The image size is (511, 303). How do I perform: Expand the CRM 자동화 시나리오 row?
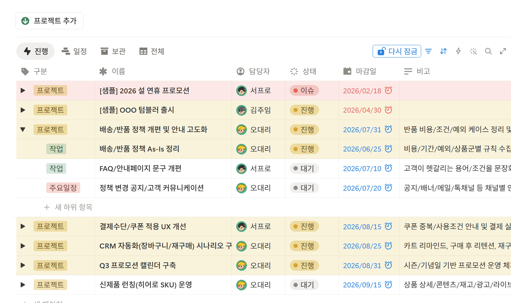[23, 246]
